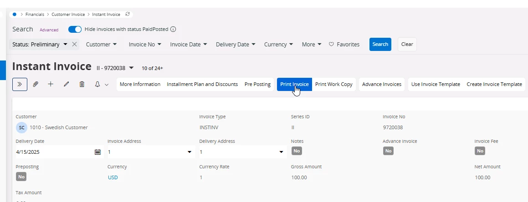Open the Pre Posting command
Screen dimensions: 528x202
pyautogui.click(x=257, y=84)
